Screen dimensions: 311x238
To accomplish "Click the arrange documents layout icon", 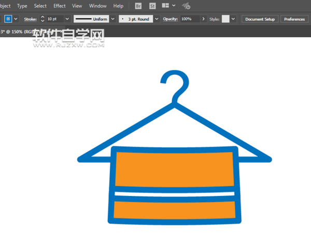I will tap(165, 6).
